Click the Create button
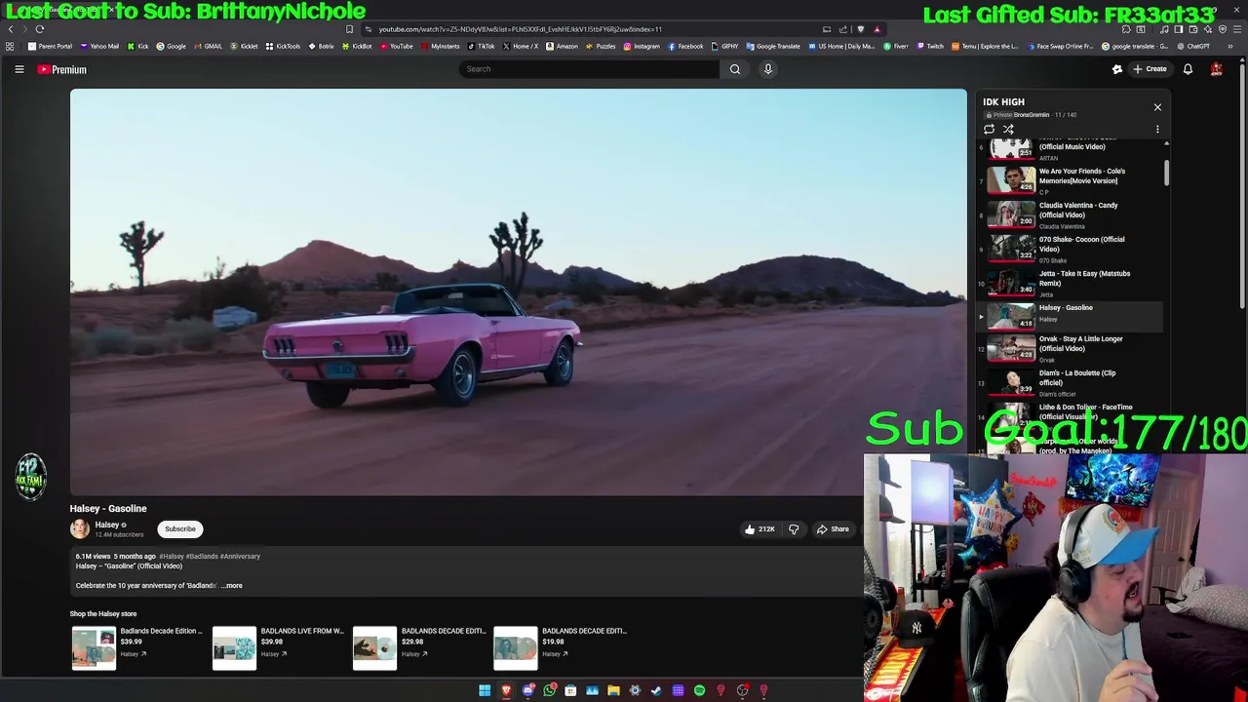 (1150, 69)
